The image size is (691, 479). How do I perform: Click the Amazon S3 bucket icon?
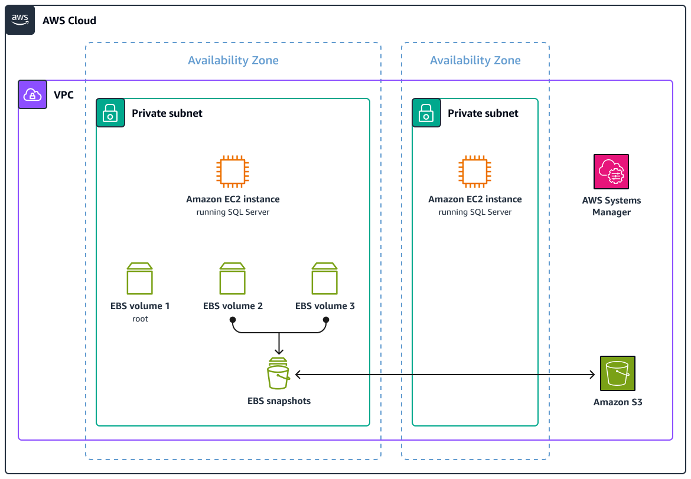point(617,373)
